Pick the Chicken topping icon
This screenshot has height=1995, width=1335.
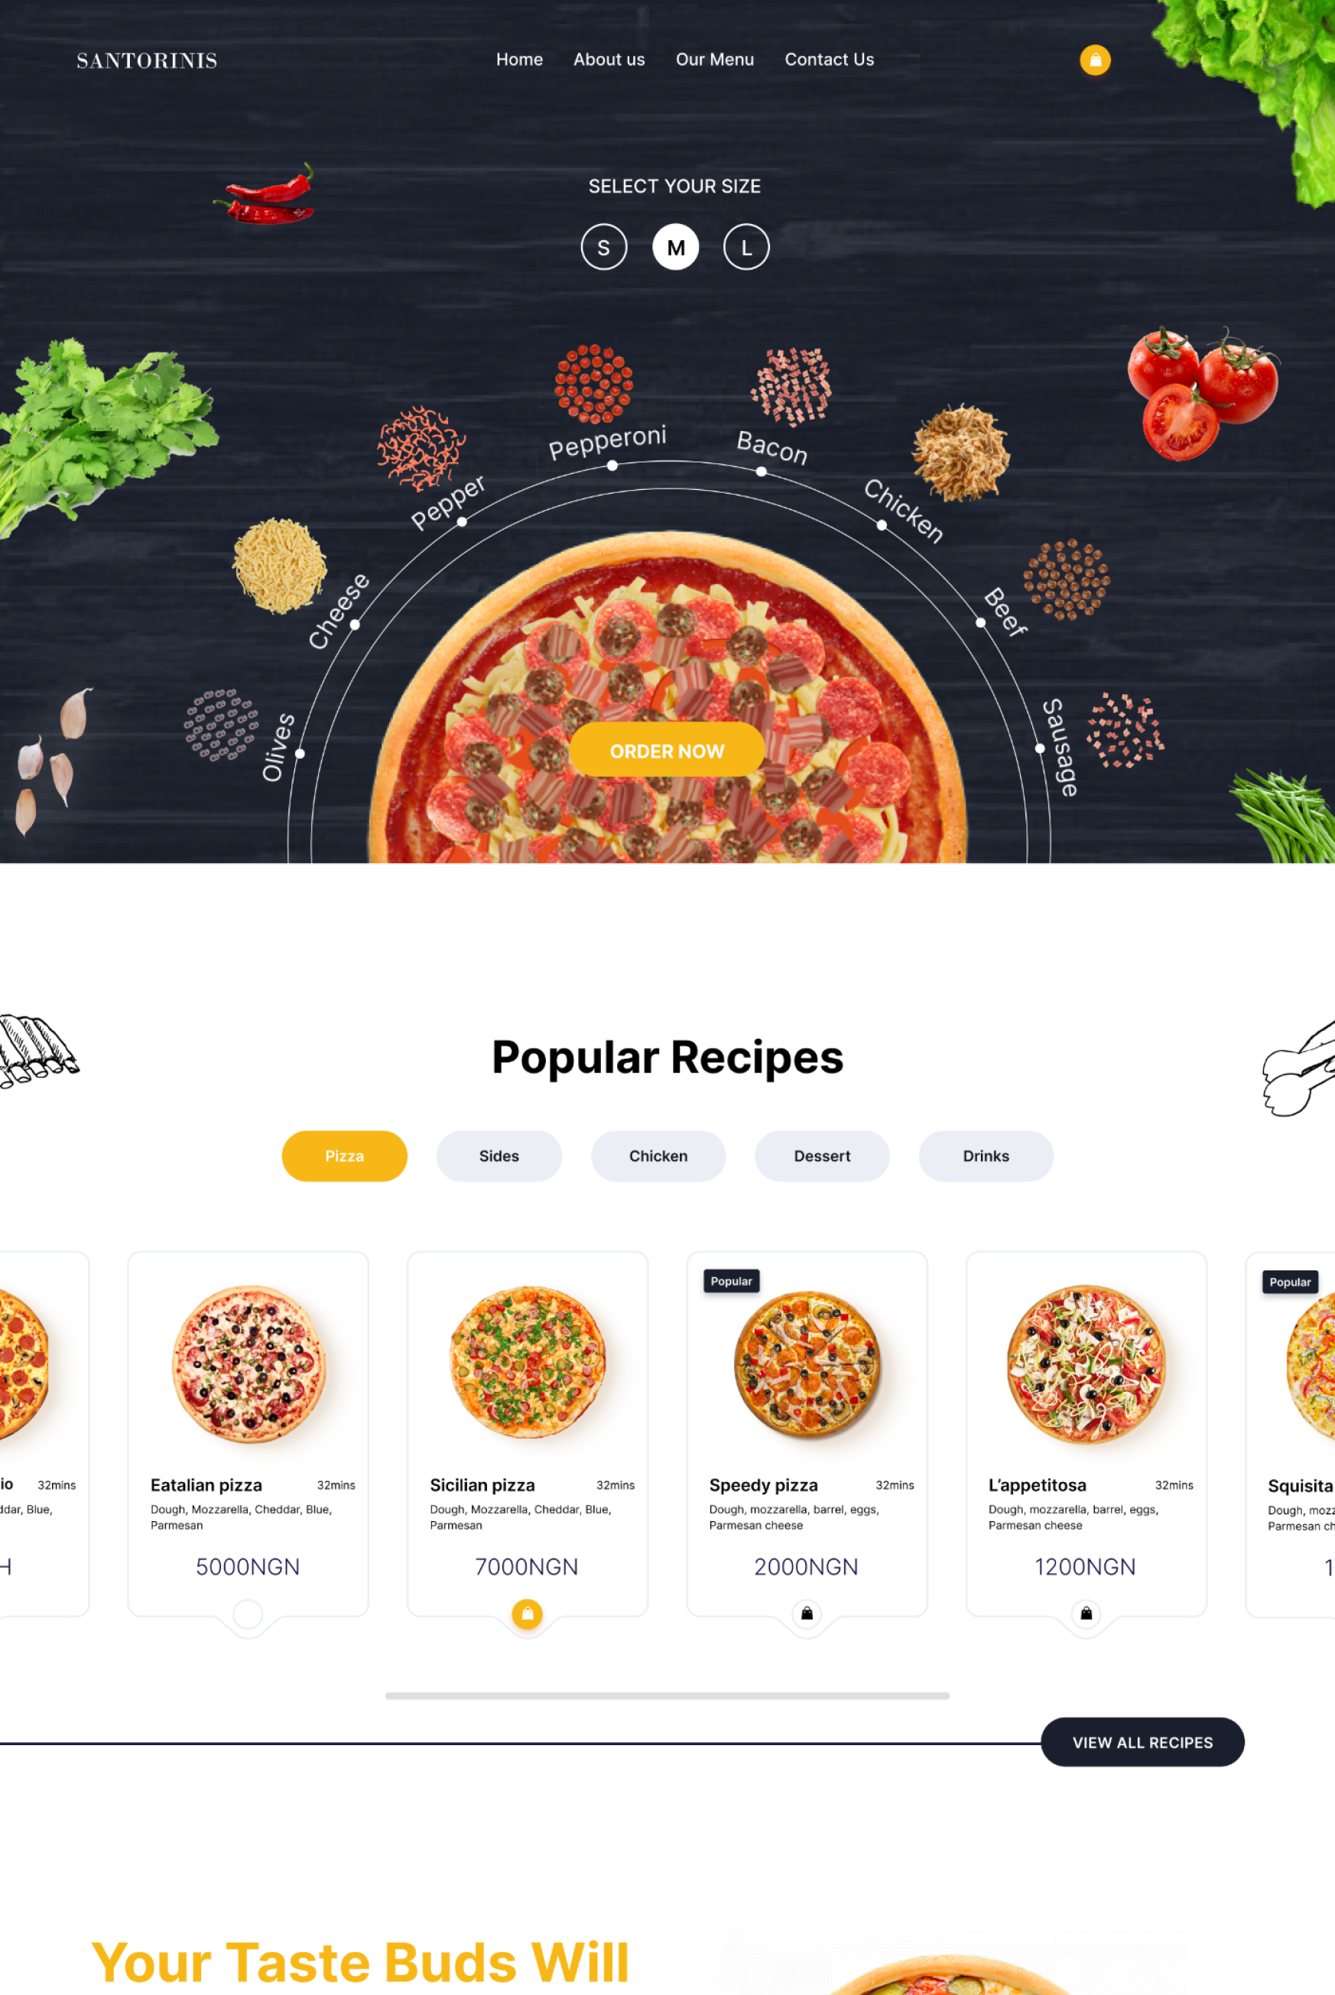(x=961, y=453)
